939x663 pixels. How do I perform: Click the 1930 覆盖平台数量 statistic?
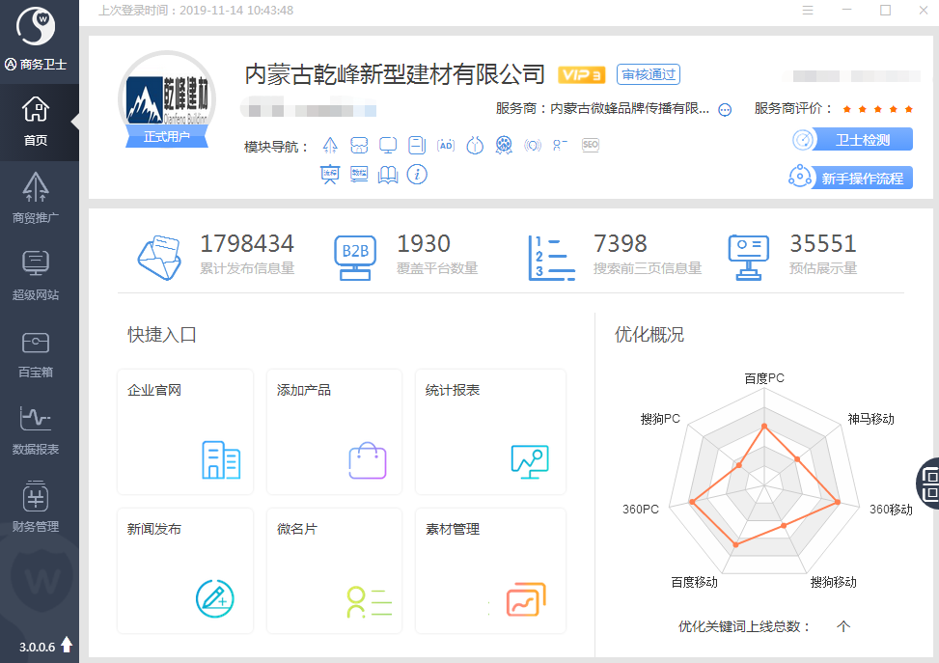[x=437, y=254]
